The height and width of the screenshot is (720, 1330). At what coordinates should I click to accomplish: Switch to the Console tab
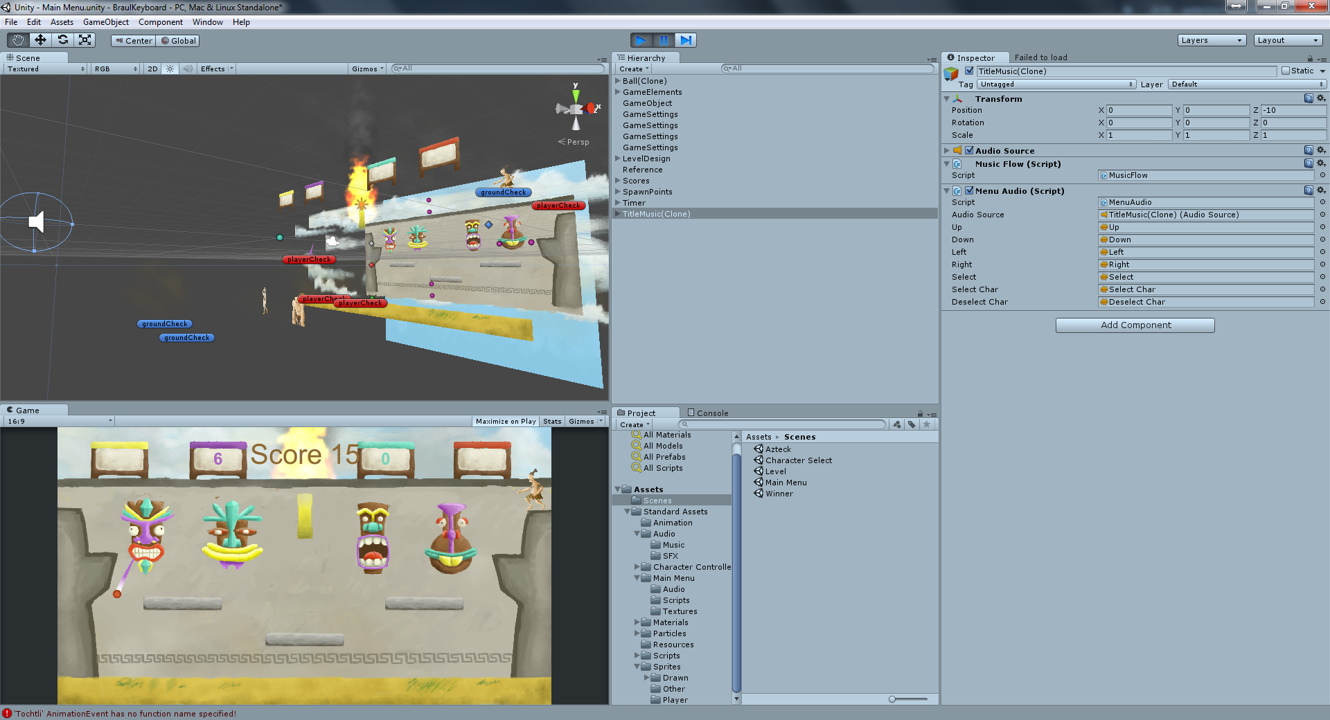point(707,413)
